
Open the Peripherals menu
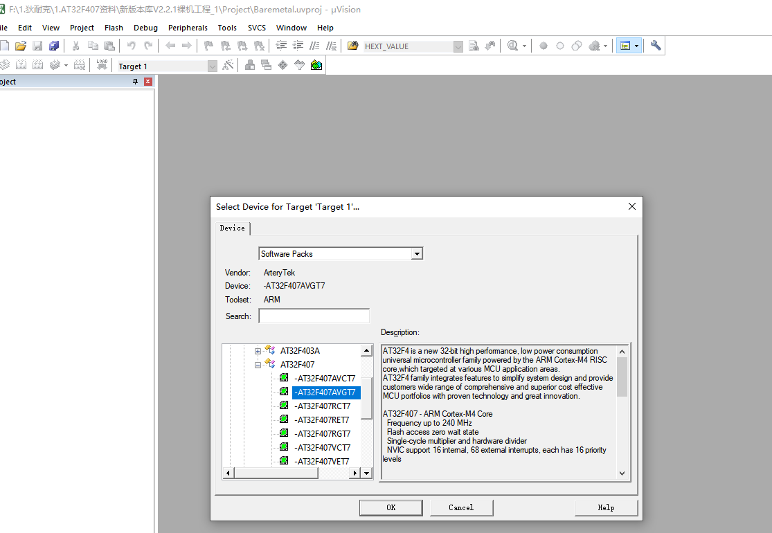(x=188, y=28)
